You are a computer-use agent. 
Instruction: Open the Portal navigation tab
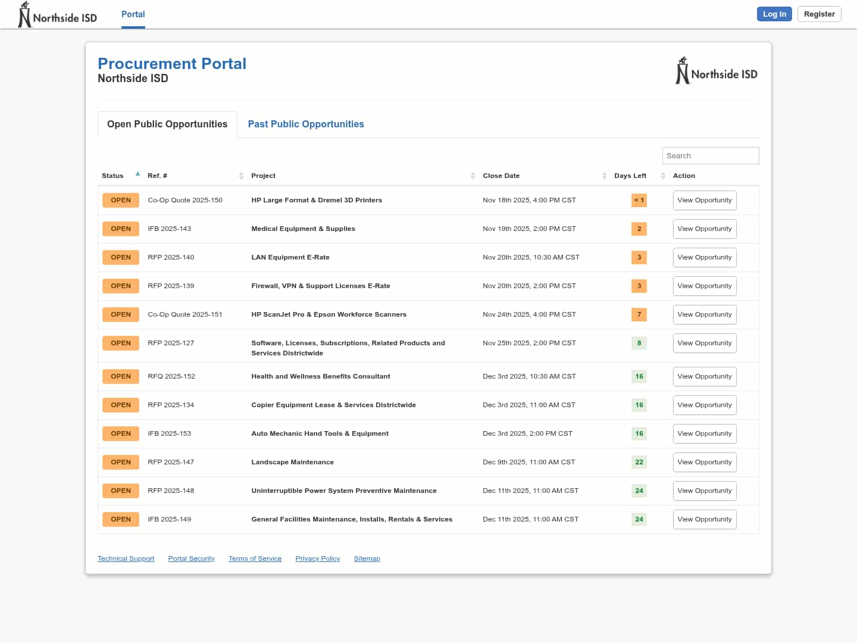pos(133,14)
